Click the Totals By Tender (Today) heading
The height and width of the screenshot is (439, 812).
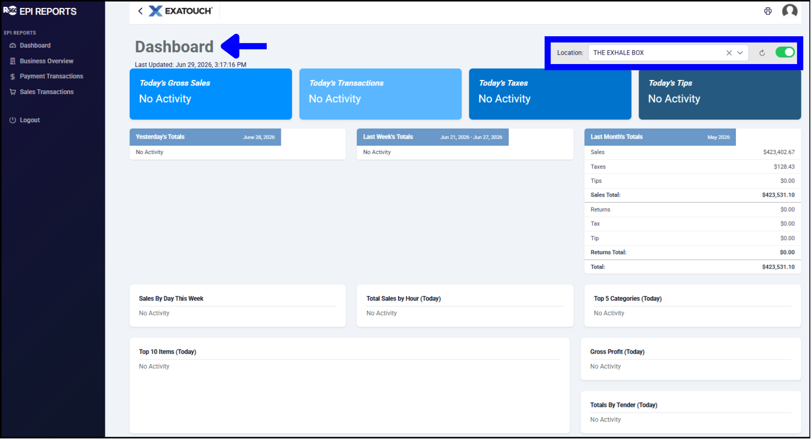(x=624, y=405)
